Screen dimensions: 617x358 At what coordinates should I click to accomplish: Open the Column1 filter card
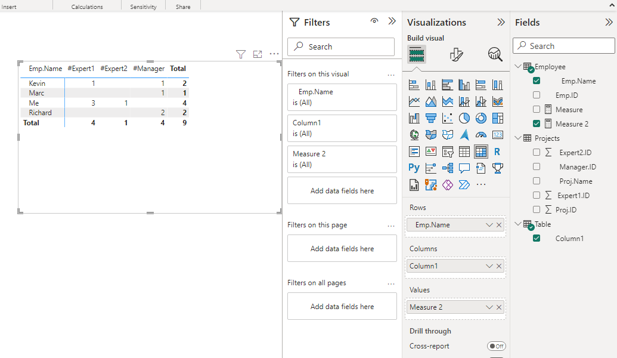tap(342, 128)
